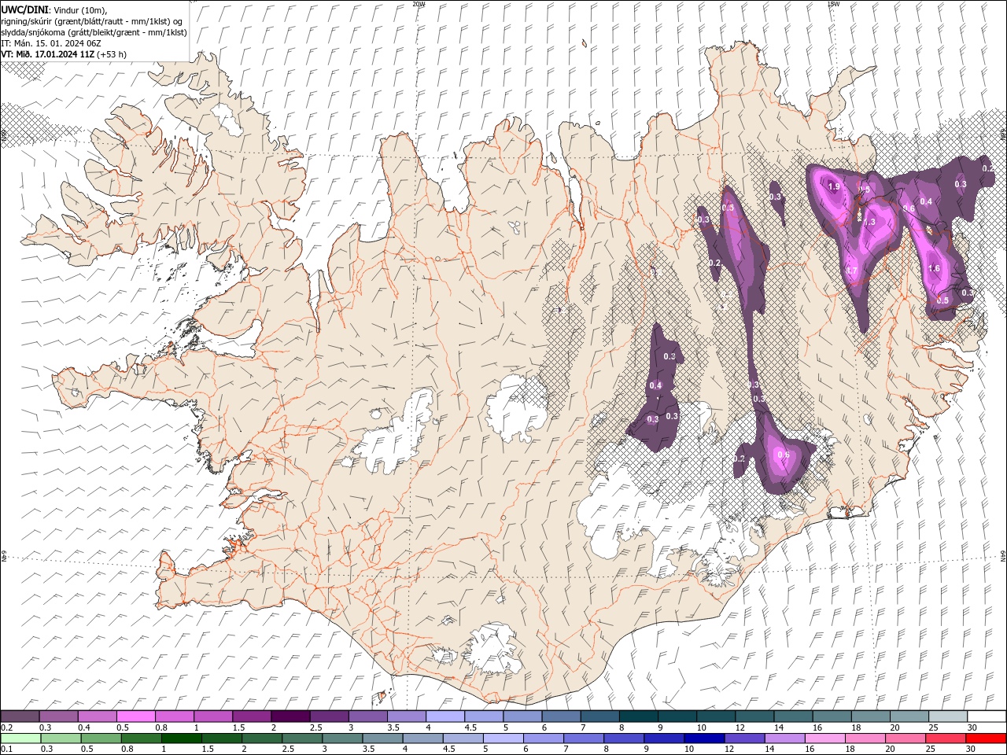
Task: Click the valid time 'VT: Mið. 17.01.2024 11Z'
Action: point(48,54)
